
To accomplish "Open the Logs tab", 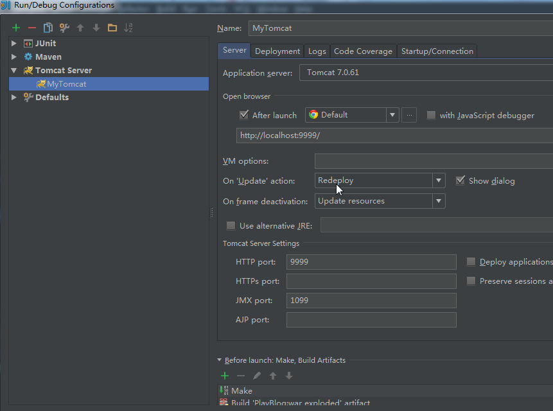I will pos(317,51).
